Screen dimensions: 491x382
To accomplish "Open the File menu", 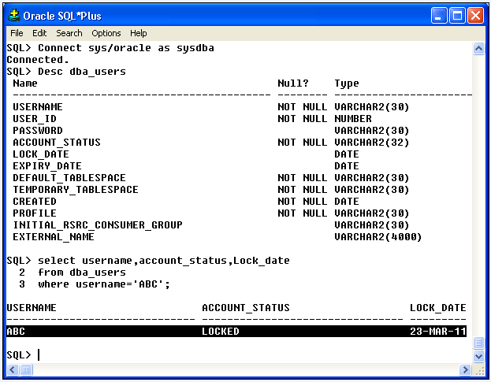I will click(17, 33).
